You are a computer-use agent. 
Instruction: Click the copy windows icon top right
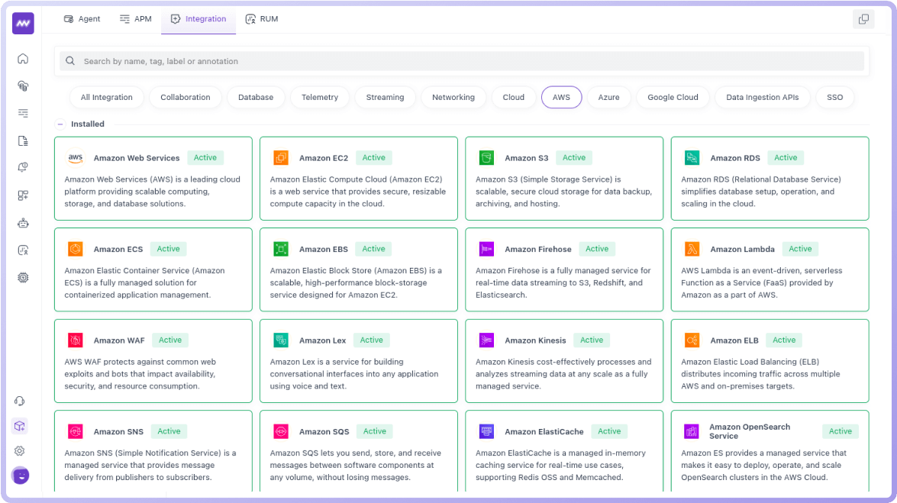point(864,19)
